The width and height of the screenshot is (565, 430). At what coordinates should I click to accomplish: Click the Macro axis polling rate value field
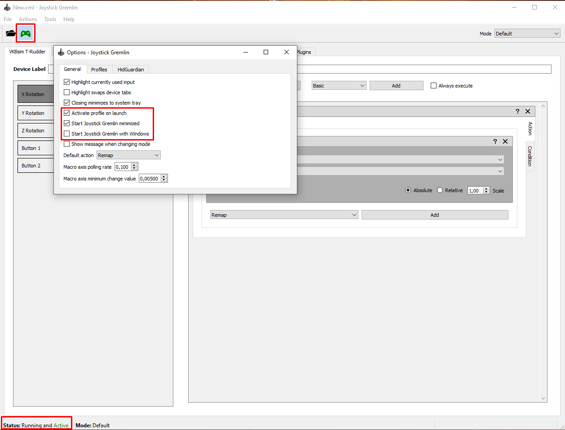click(123, 167)
